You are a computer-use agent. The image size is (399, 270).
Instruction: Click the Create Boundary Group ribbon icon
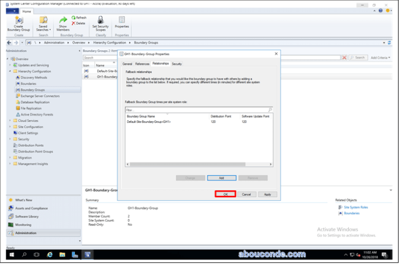click(x=18, y=20)
